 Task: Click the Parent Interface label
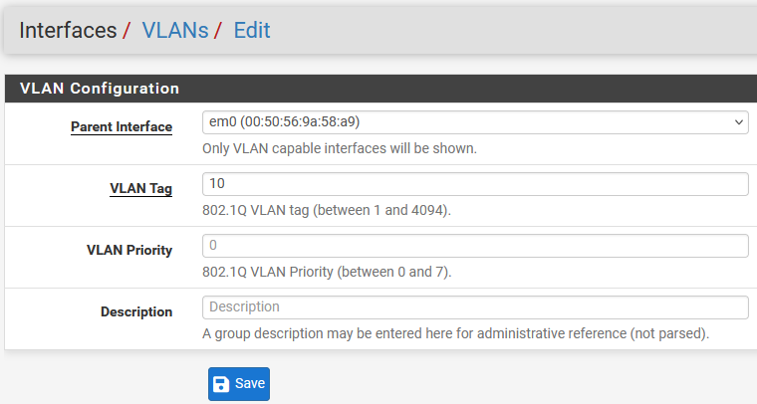(x=122, y=127)
